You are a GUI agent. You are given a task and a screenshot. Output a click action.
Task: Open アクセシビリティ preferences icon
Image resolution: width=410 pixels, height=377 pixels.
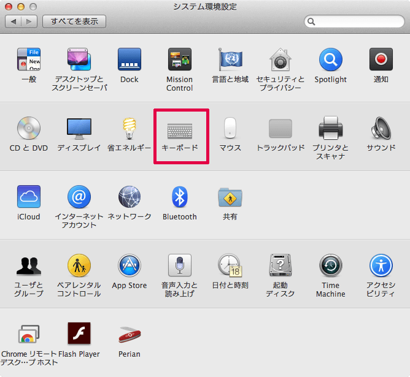click(381, 265)
